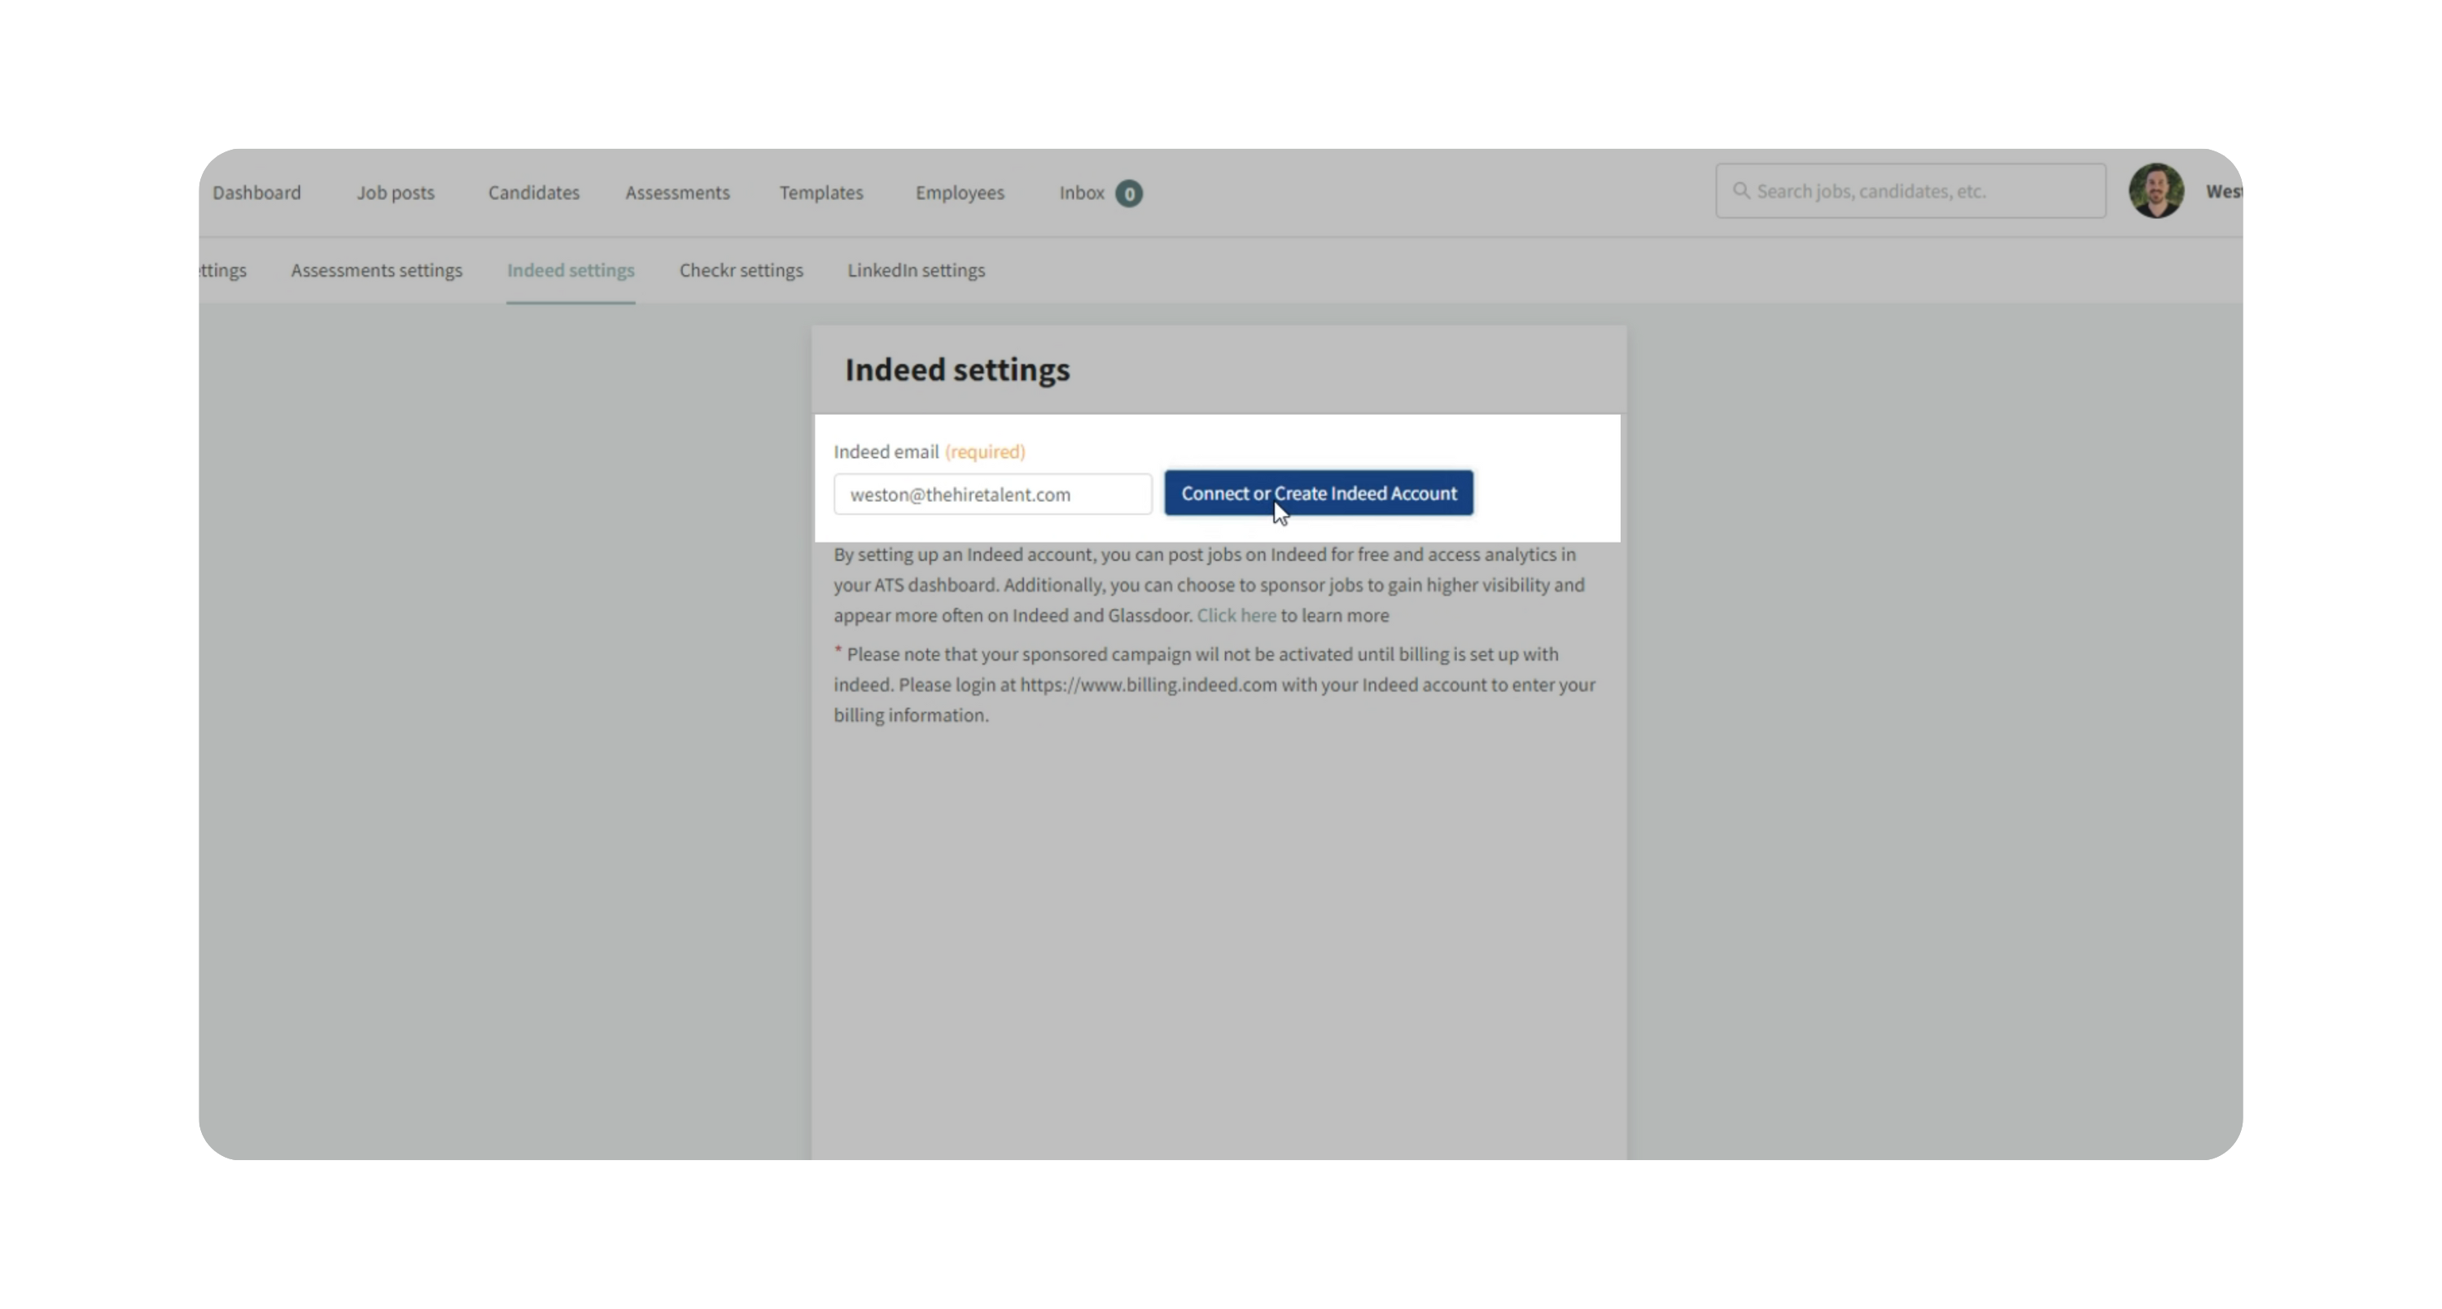The height and width of the screenshot is (1309, 2442).
Task: Switch to Checkr settings tab
Action: point(741,270)
